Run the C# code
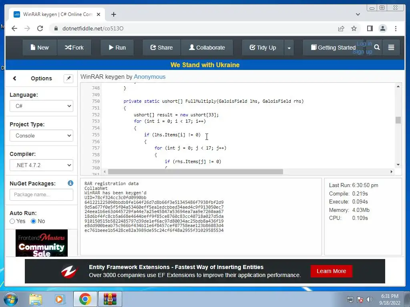Viewport: 410px width, 307px height. [x=117, y=48]
